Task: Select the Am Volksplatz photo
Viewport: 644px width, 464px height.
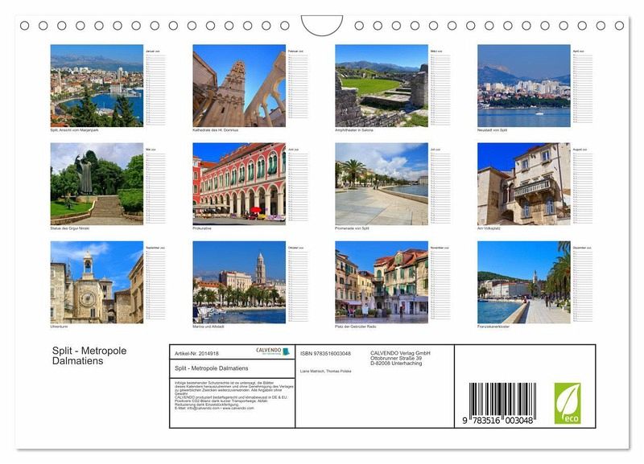Action: 523,183
